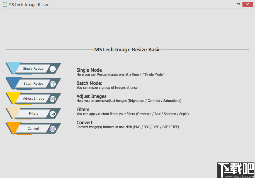Click the MSTech application icon in the title bar
The image size is (255, 178).
[4, 4]
